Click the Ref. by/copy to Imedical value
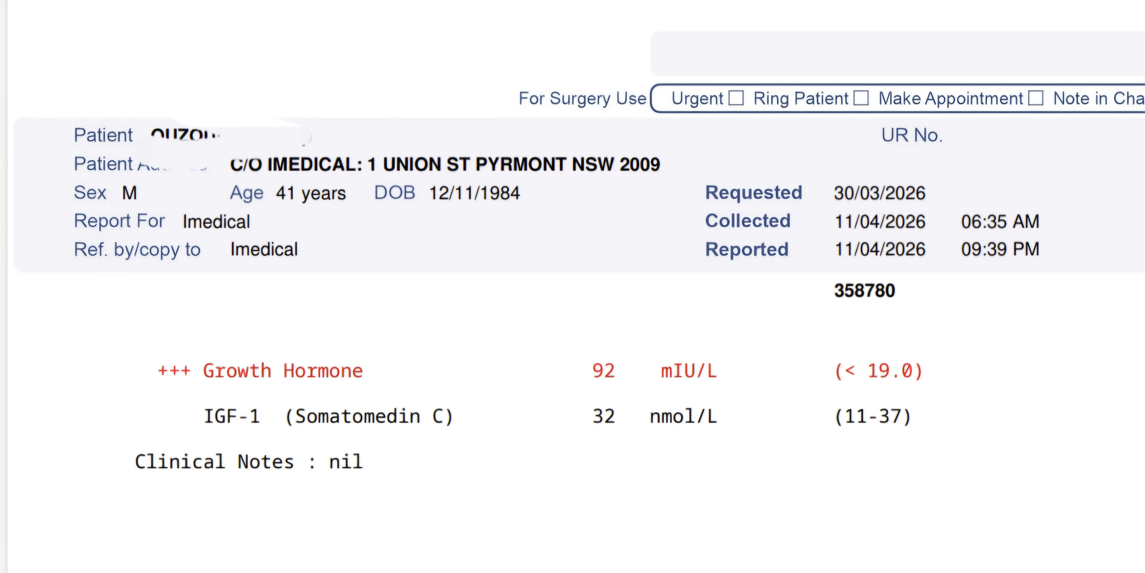Screen dimensions: 1145x573 point(264,249)
